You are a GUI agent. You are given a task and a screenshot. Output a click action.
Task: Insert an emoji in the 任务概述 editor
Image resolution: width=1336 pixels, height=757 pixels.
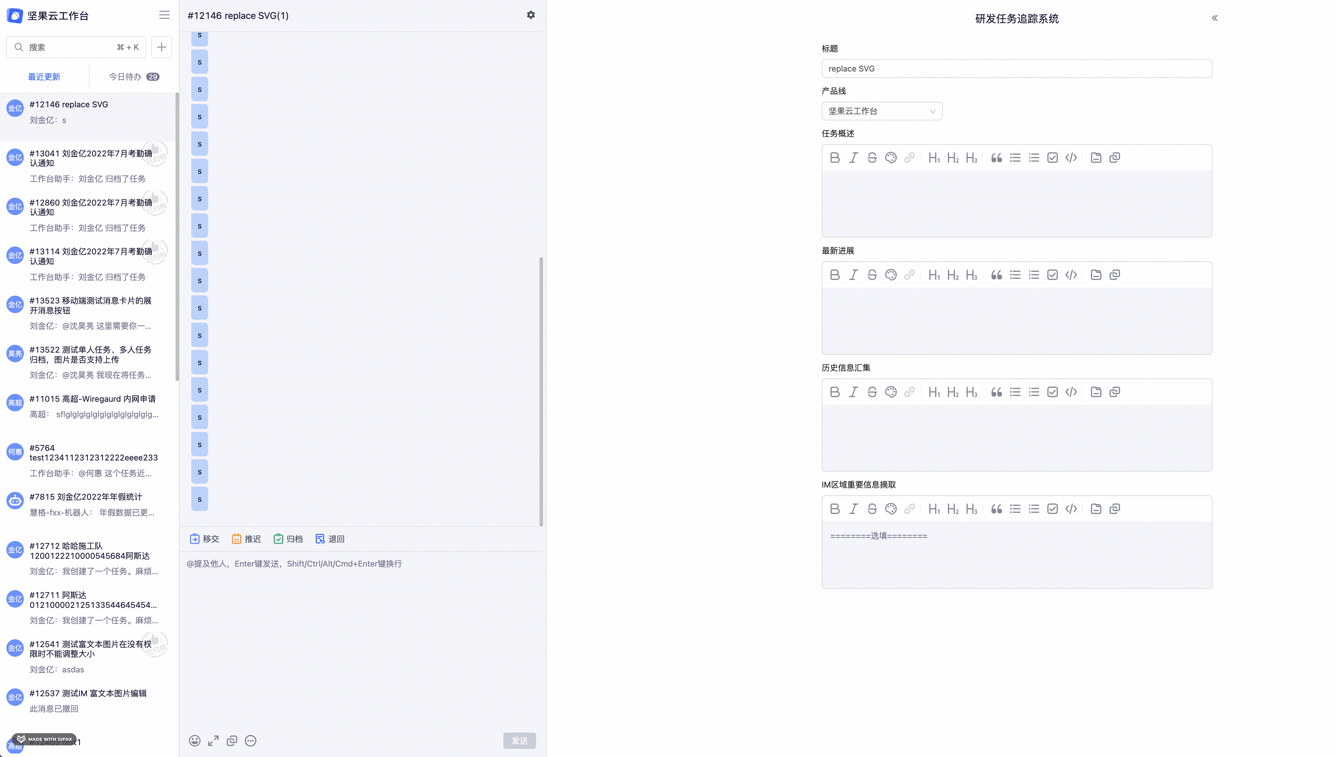pyautogui.click(x=890, y=157)
